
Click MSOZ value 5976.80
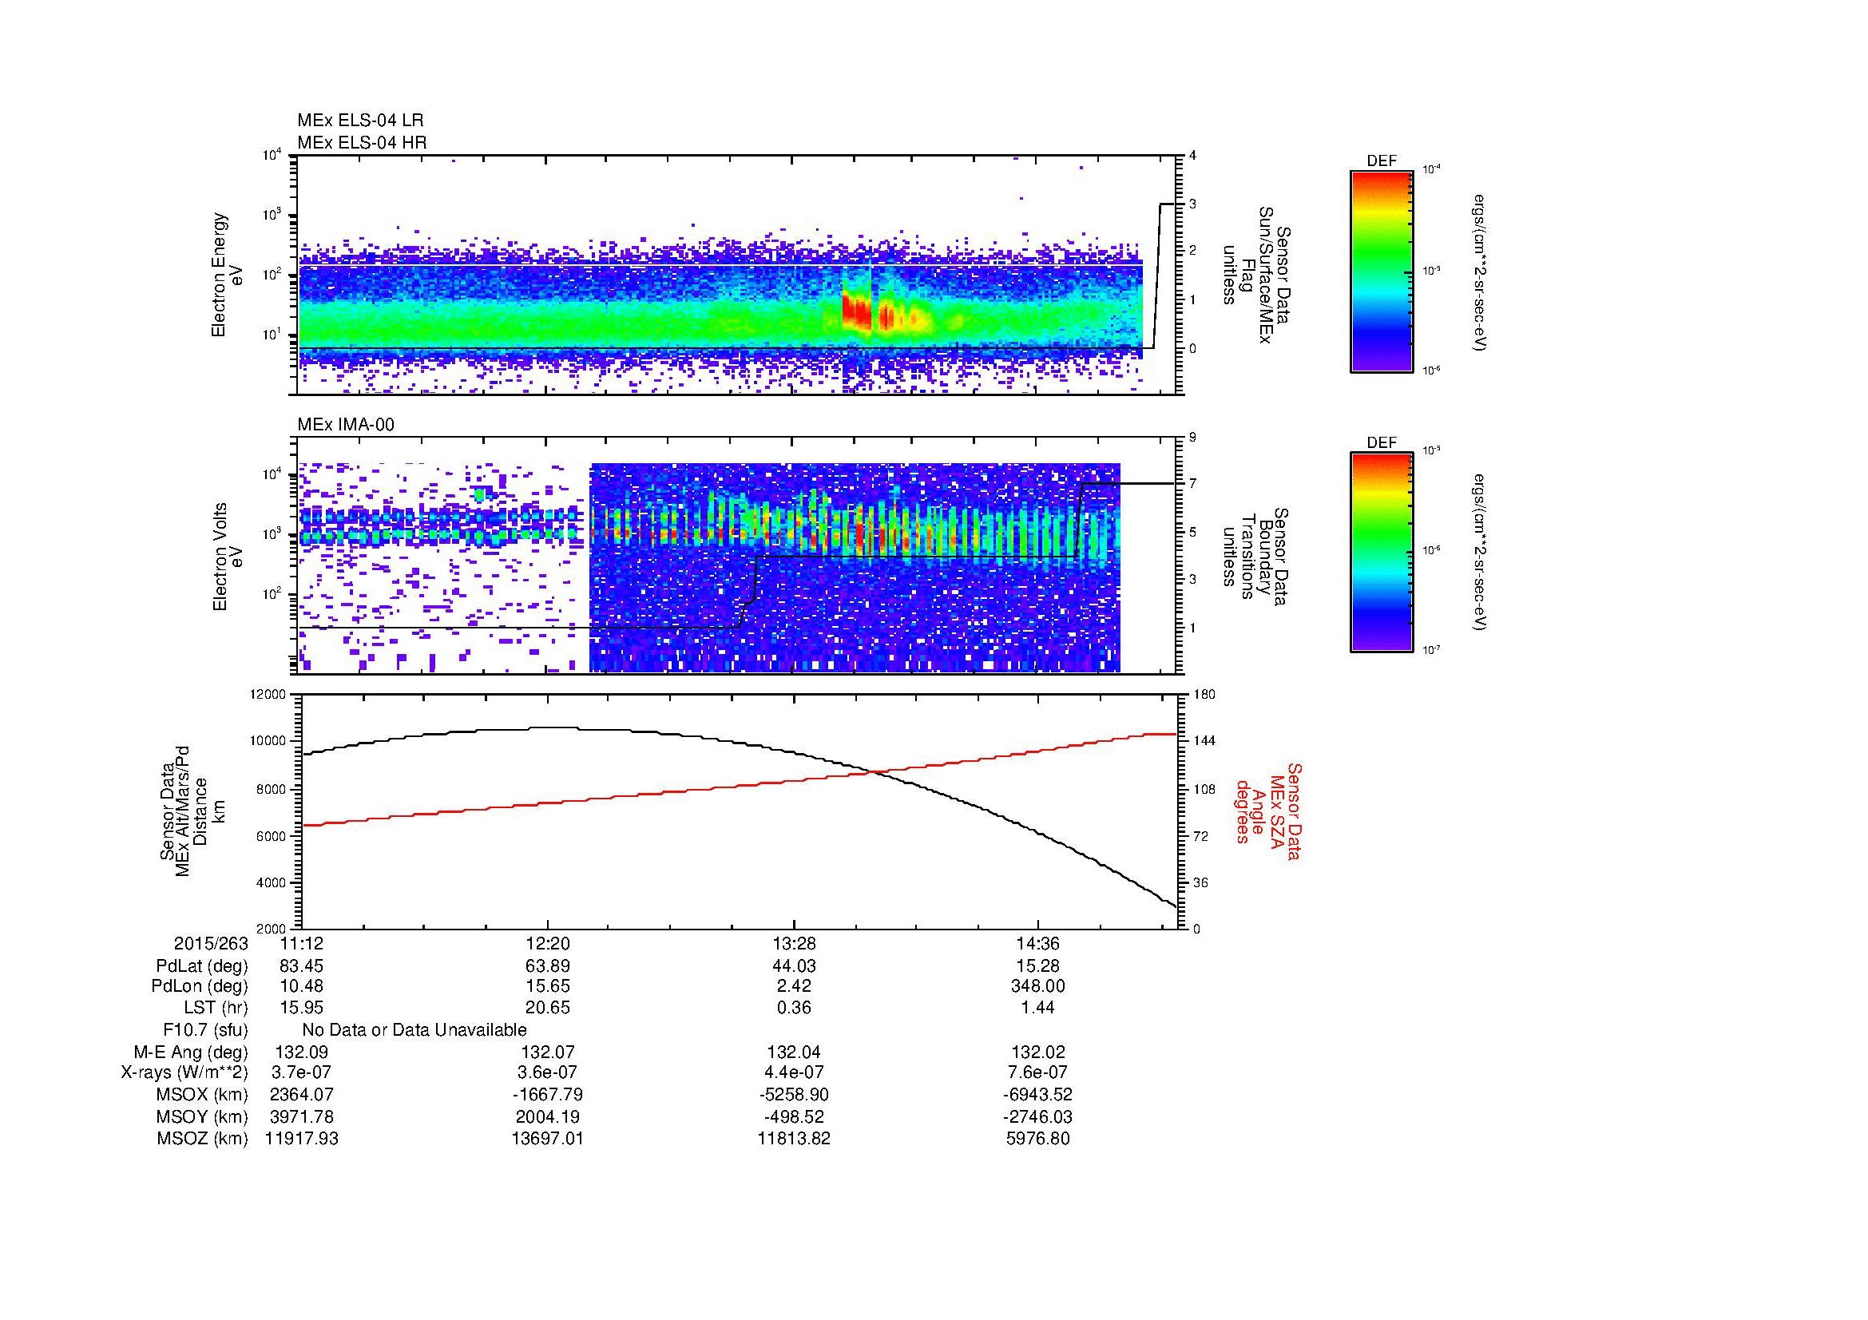point(1038,1139)
